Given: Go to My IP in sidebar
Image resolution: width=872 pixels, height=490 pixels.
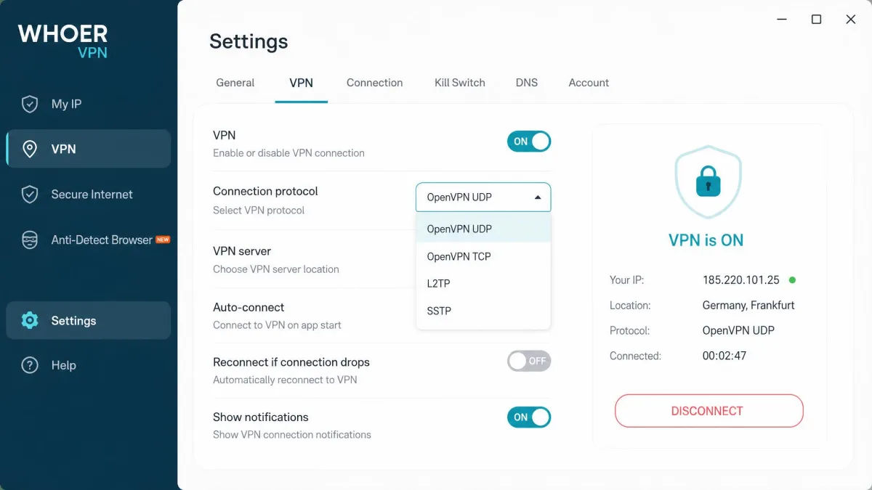Looking at the screenshot, I should coord(89,104).
